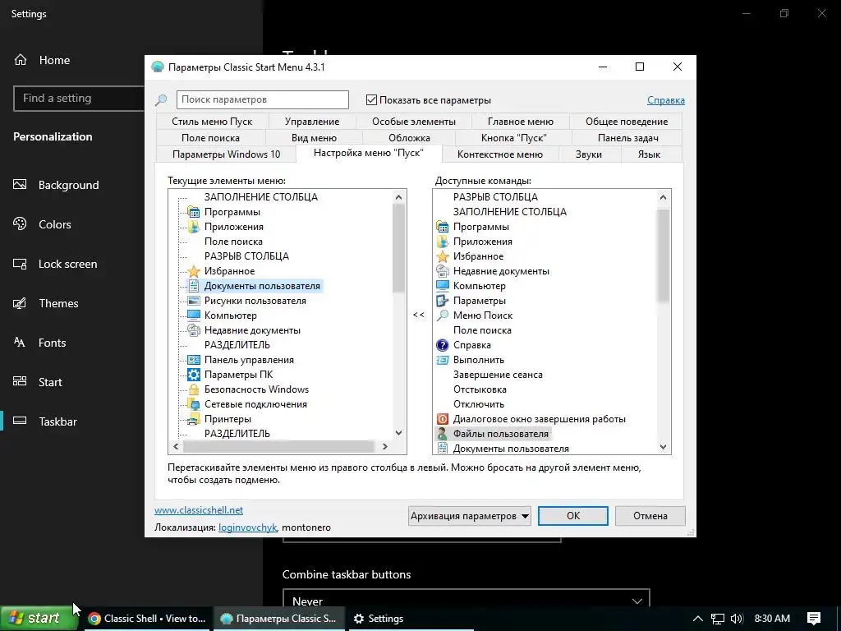Viewport: 841px width, 631px height.
Task: Click the Параметры icon in available commands
Action: tap(443, 301)
